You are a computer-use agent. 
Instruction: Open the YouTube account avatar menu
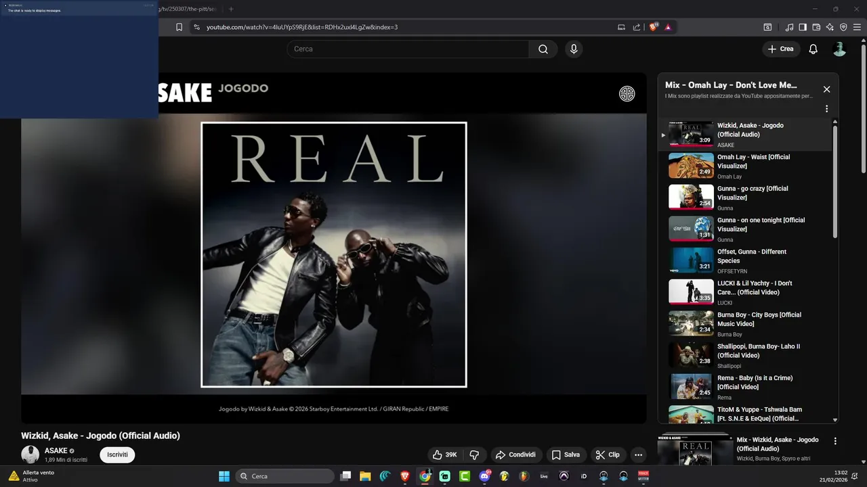pos(839,49)
